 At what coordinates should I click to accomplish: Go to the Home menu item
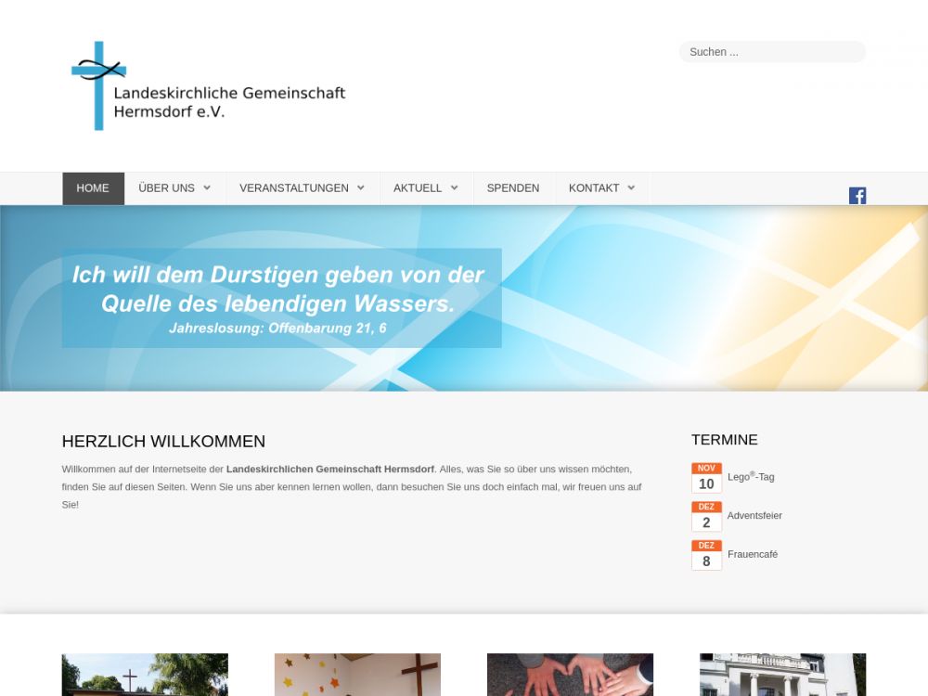93,188
